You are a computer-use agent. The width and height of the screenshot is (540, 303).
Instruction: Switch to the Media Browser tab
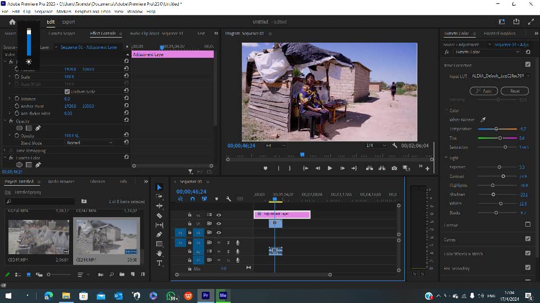click(61, 181)
